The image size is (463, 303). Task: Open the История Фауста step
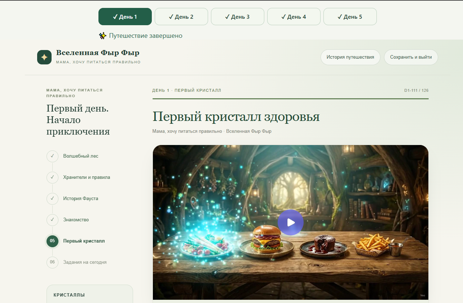pyautogui.click(x=81, y=199)
